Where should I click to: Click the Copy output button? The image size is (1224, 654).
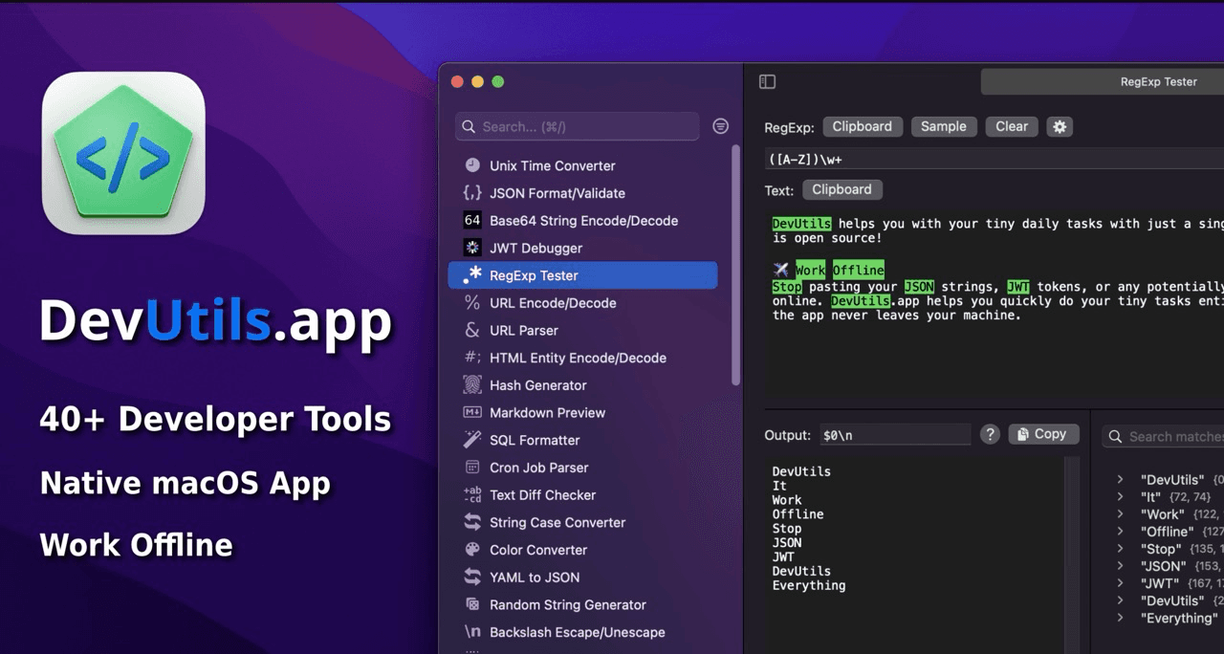point(1043,434)
